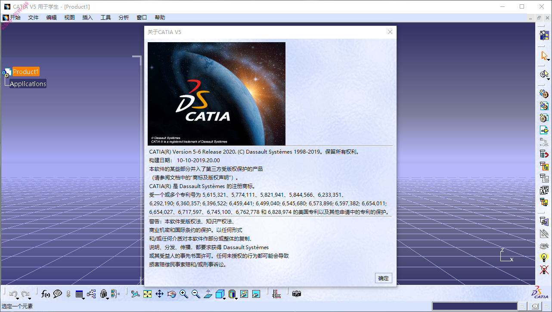
Task: Open the Design Table grid icon
Action: tap(79, 294)
